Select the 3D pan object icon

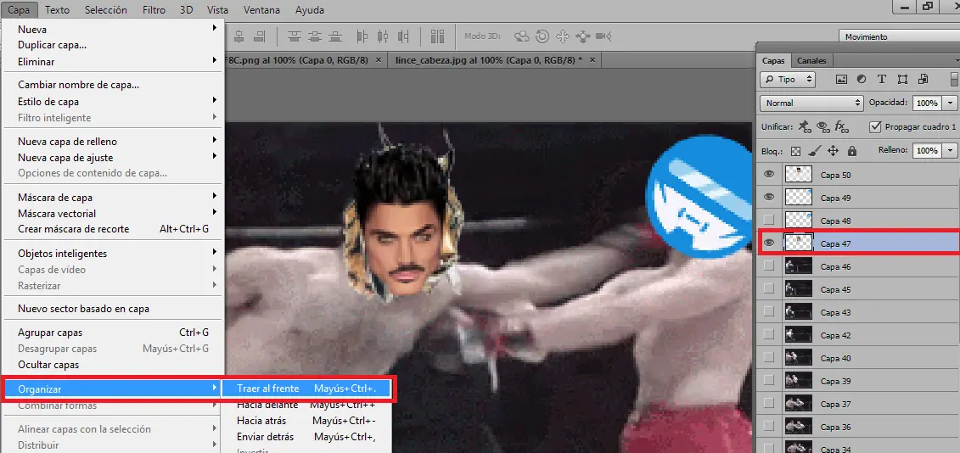[x=562, y=36]
